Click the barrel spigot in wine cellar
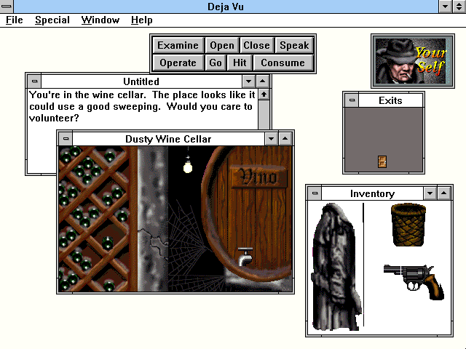This screenshot has width=466, height=349. 245,257
